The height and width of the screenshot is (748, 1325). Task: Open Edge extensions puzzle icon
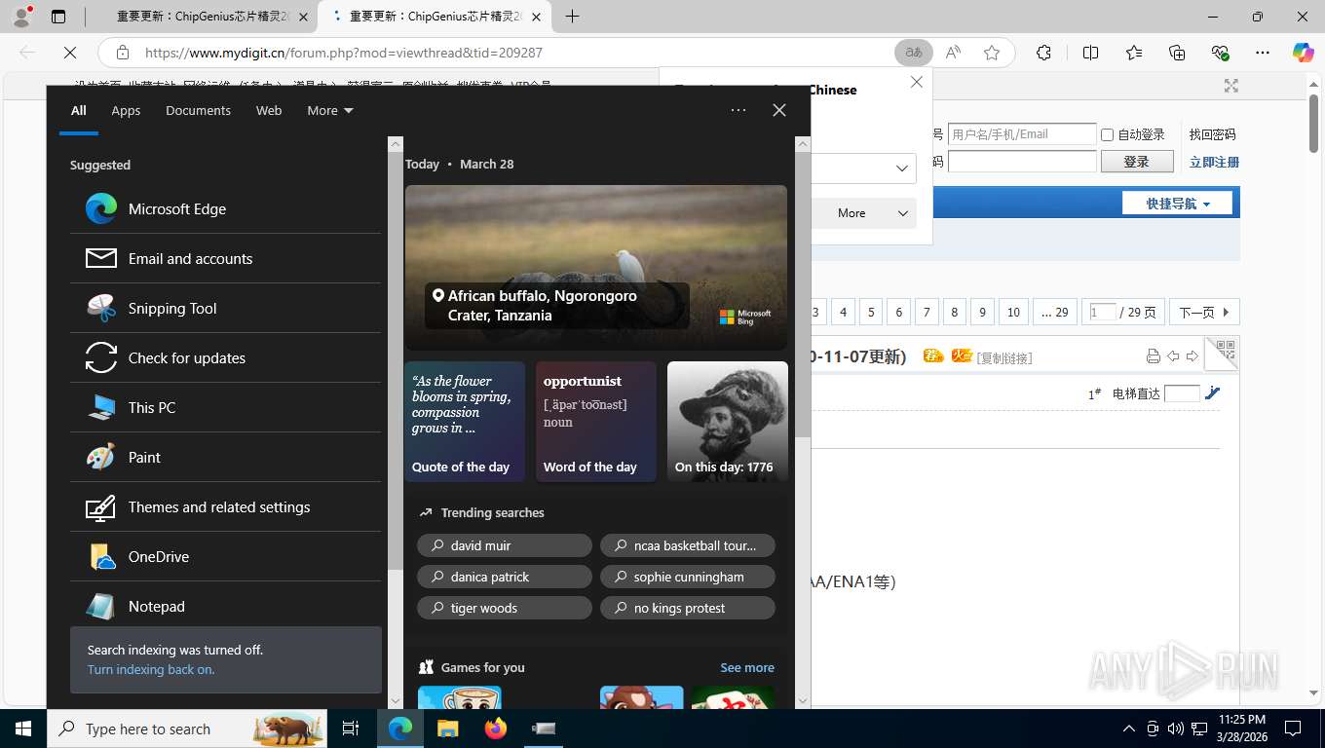pos(1043,53)
